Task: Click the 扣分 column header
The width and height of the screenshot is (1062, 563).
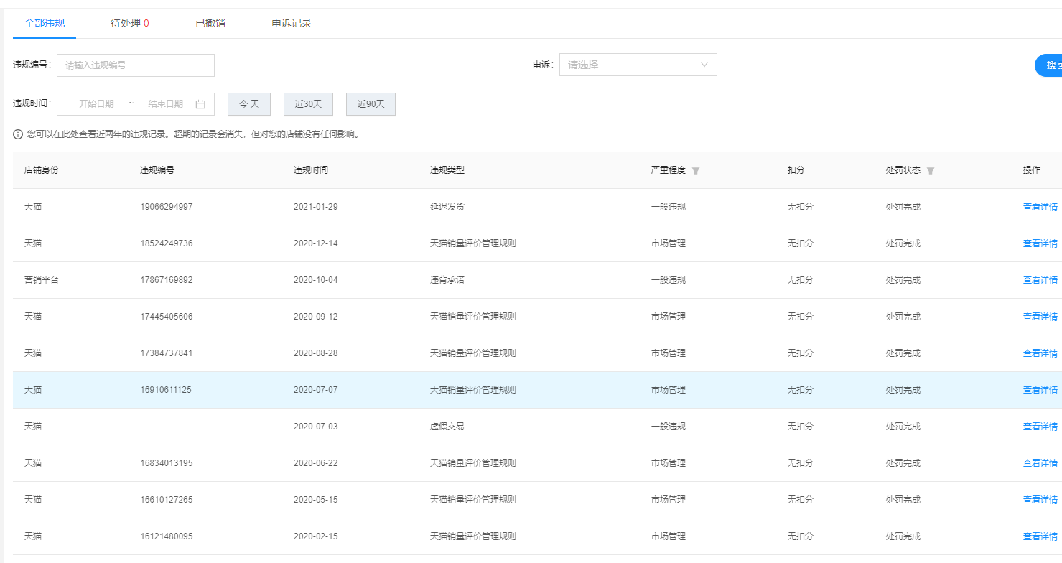Action: pyautogui.click(x=796, y=170)
